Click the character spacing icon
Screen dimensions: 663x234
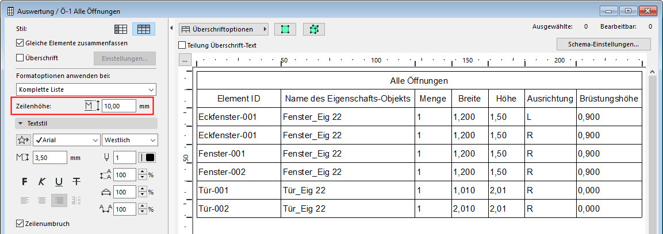pos(106,209)
